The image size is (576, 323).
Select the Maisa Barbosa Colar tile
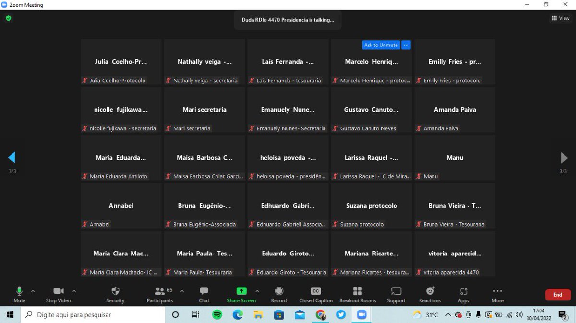click(x=204, y=158)
